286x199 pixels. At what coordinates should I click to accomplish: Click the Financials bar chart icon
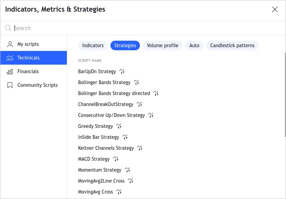coord(10,71)
